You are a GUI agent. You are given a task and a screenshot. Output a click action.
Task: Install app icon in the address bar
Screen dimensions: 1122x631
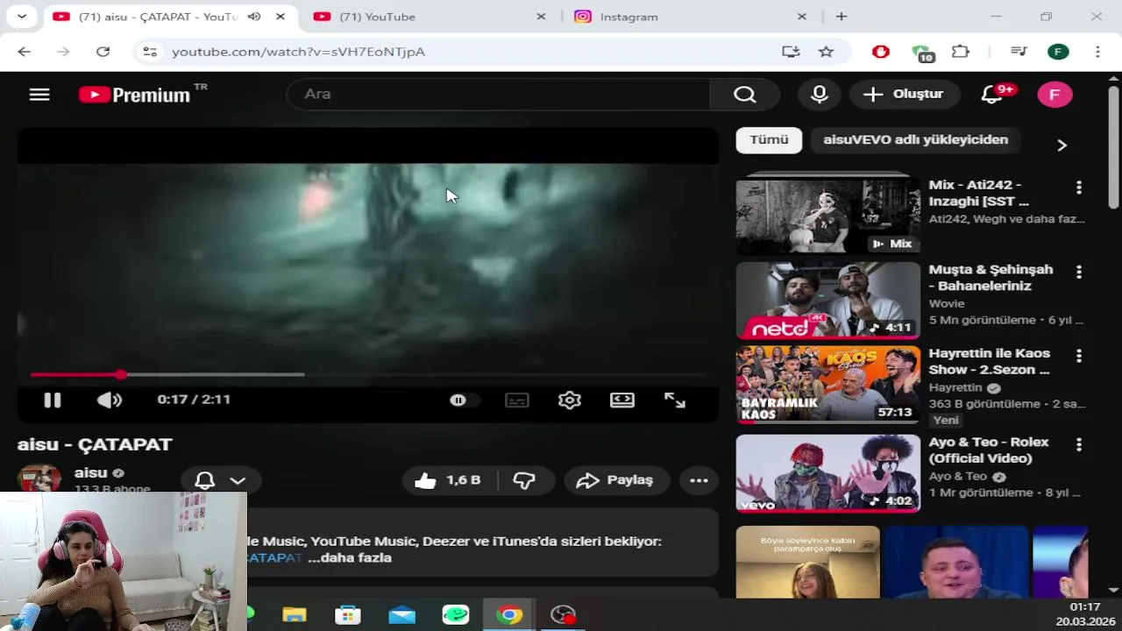tap(791, 52)
